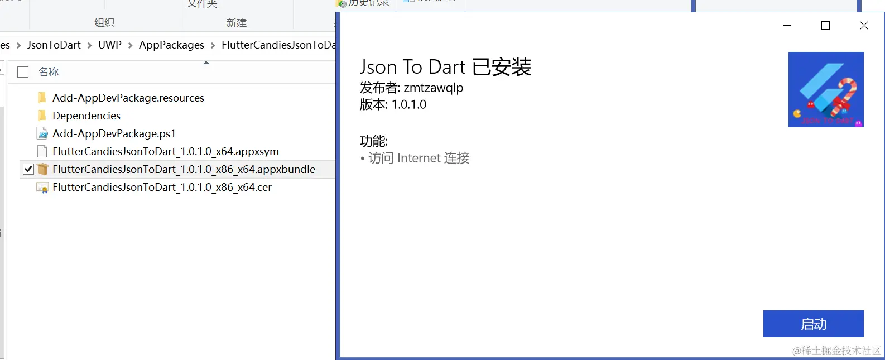885x360 pixels.
Task: Select Add-AppDevPackage.ps1 file name
Action: point(114,133)
